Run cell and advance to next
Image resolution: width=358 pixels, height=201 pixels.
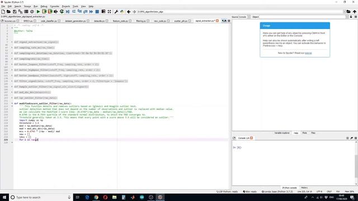tap(50, 12)
